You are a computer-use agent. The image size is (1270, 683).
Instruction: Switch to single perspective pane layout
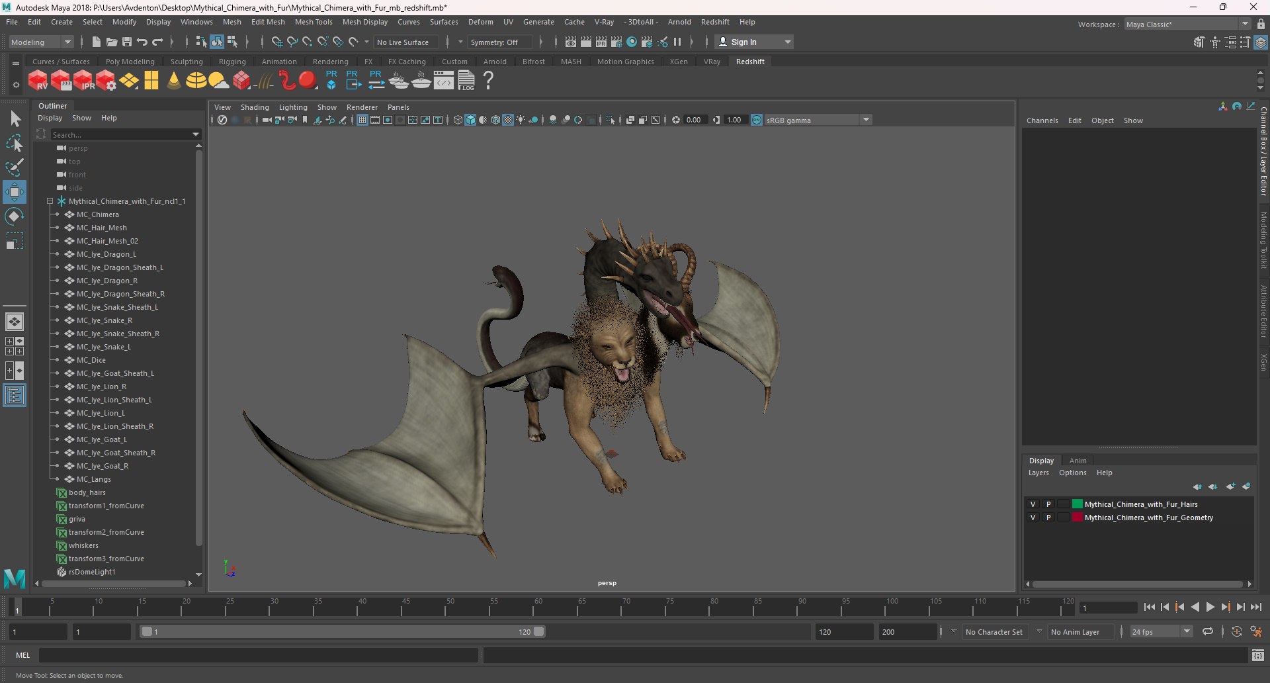(15, 322)
